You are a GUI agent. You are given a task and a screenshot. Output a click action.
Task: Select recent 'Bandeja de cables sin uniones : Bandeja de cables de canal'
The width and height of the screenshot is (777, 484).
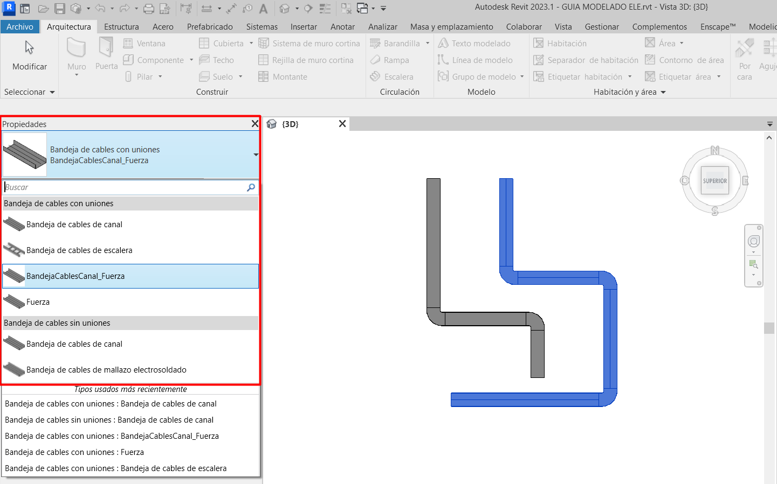(109, 420)
